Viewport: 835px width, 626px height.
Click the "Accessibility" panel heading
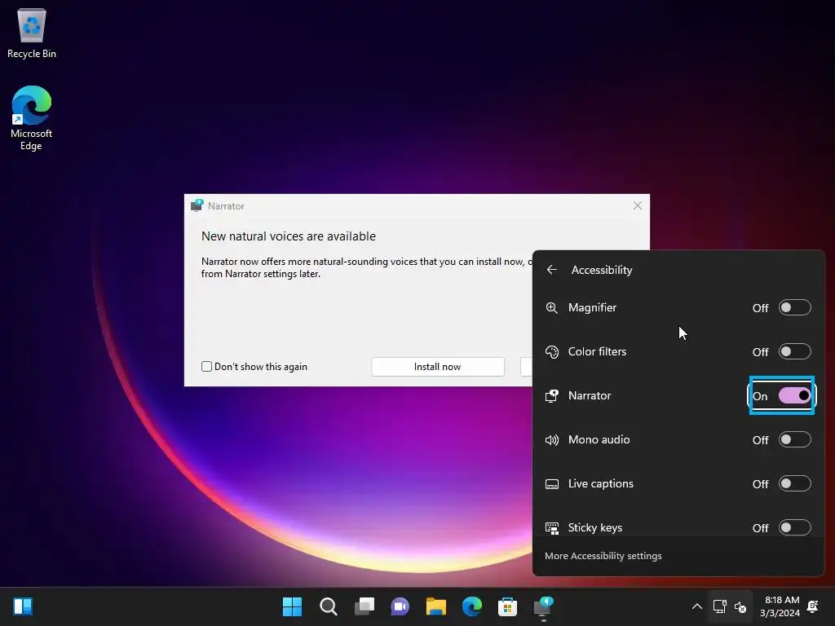[602, 270]
